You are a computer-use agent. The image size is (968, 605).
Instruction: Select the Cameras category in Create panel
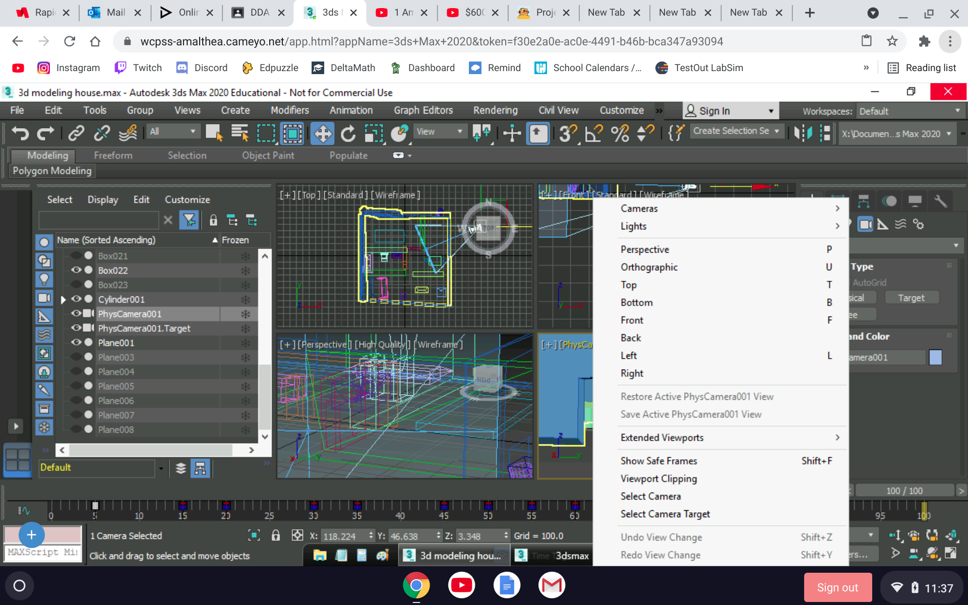click(865, 224)
